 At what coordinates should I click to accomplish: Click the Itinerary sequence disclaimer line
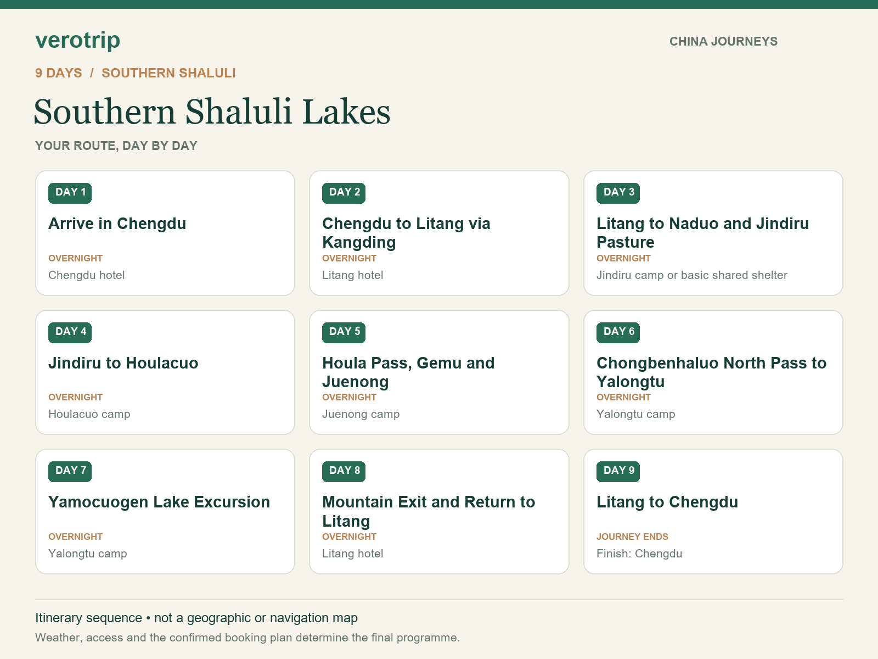click(x=196, y=618)
